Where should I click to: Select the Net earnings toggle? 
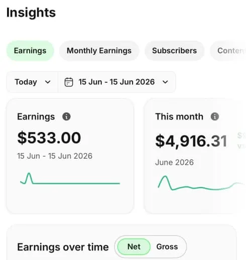click(x=134, y=247)
